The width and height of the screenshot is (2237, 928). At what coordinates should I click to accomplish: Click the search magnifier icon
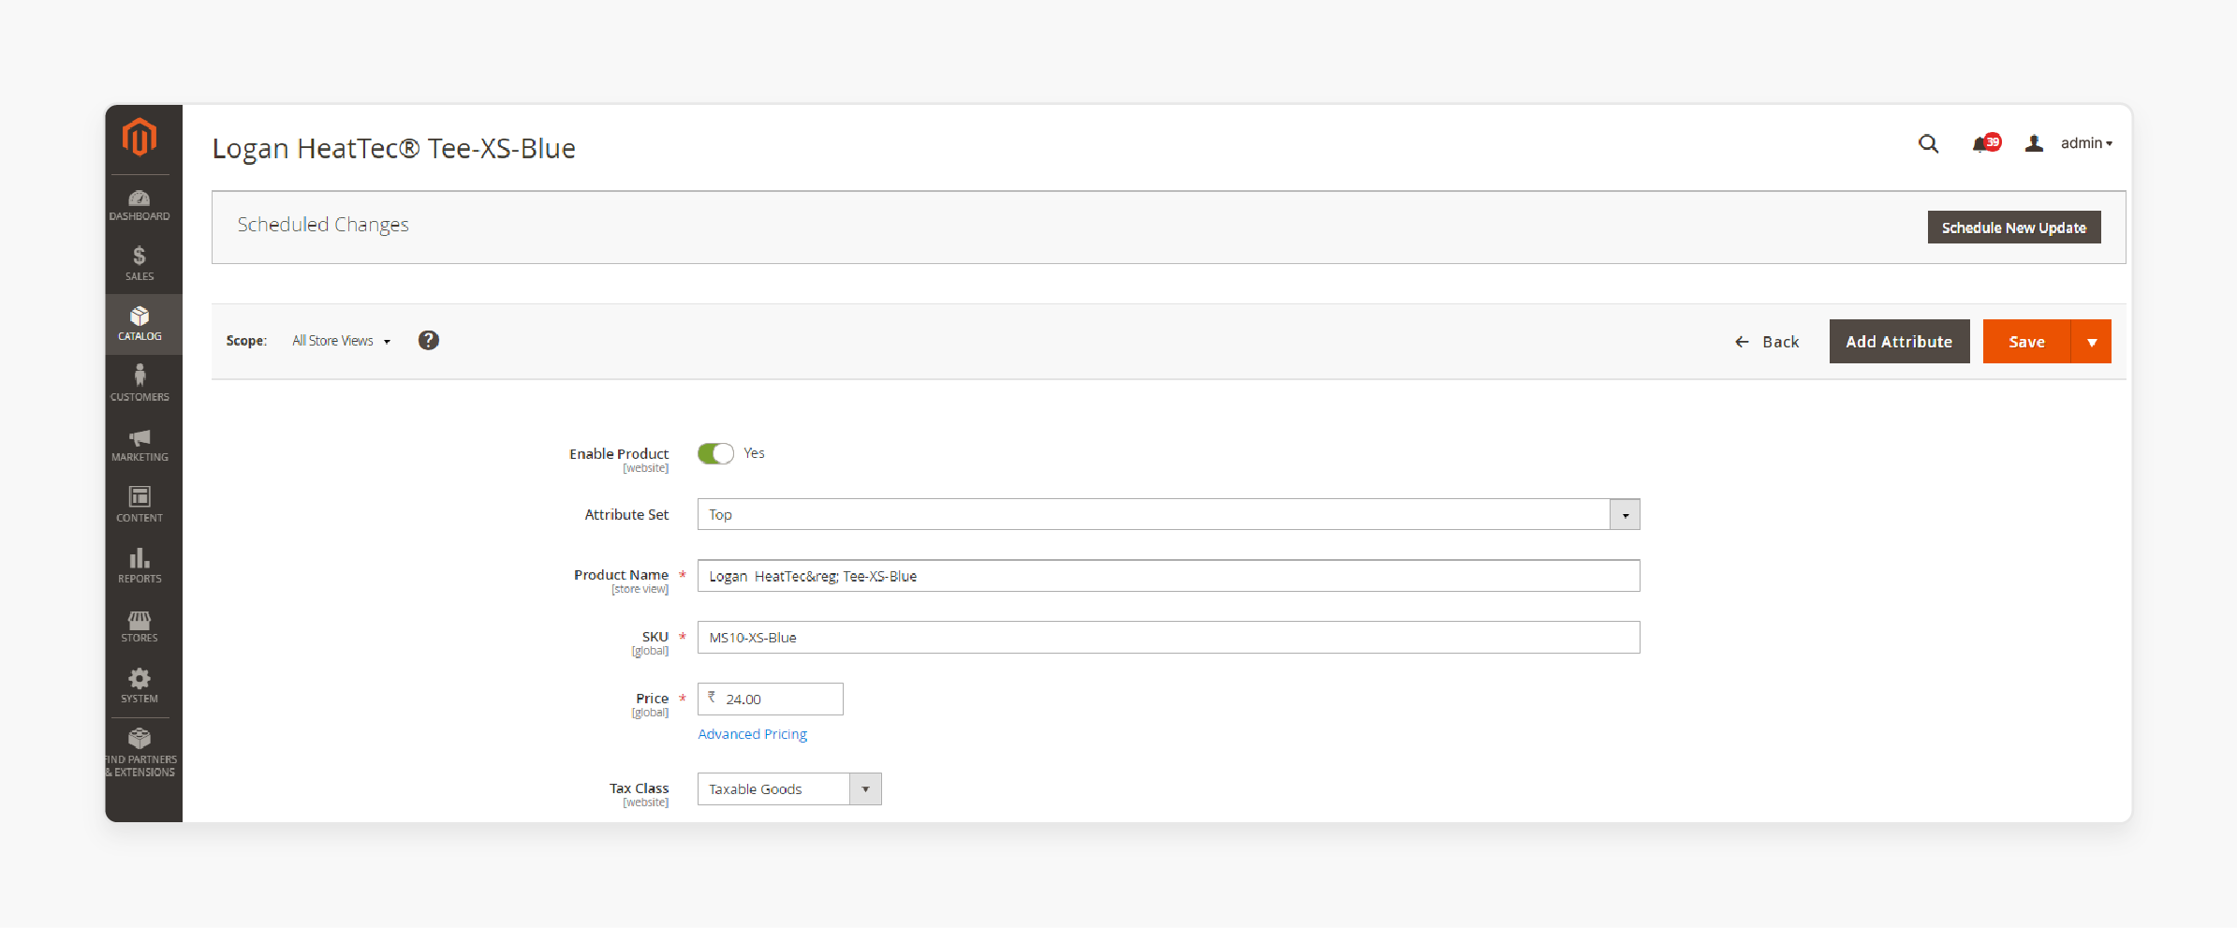click(x=1928, y=143)
